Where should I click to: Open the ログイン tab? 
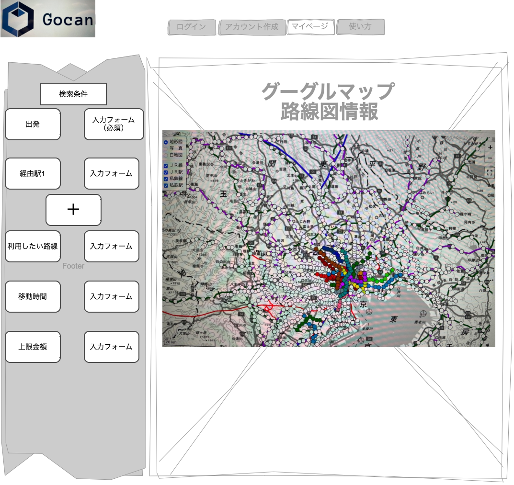[191, 27]
